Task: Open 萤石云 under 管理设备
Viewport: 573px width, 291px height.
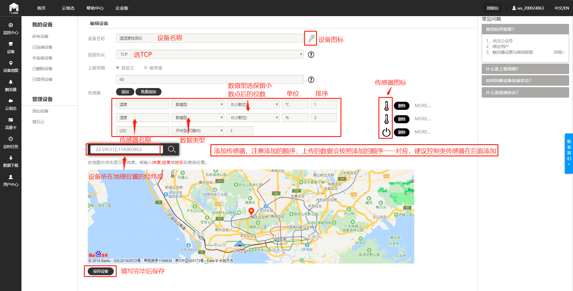Action: [x=38, y=122]
